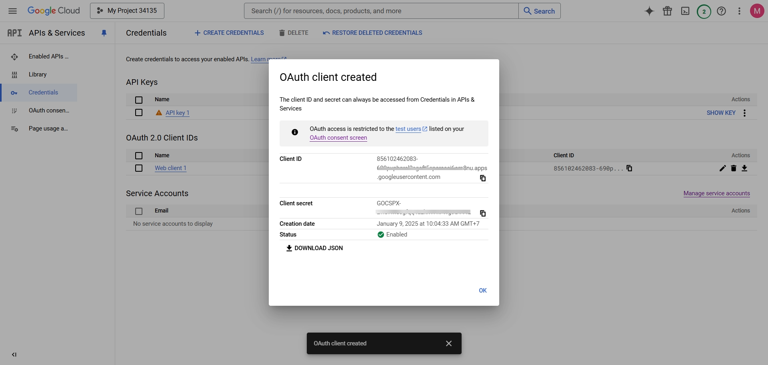
Task: Click DOWNLOAD JSON in the dialog
Action: [314, 248]
